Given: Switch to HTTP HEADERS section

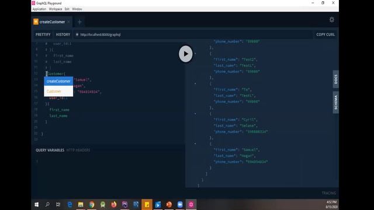Looking at the screenshot, I should pos(78,150).
